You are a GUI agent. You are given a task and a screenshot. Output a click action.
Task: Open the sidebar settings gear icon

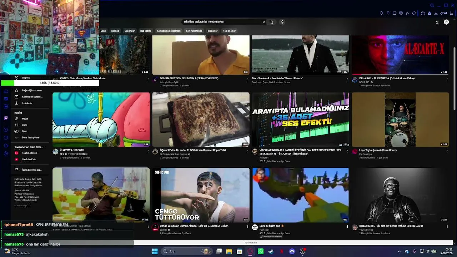tap(6, 153)
